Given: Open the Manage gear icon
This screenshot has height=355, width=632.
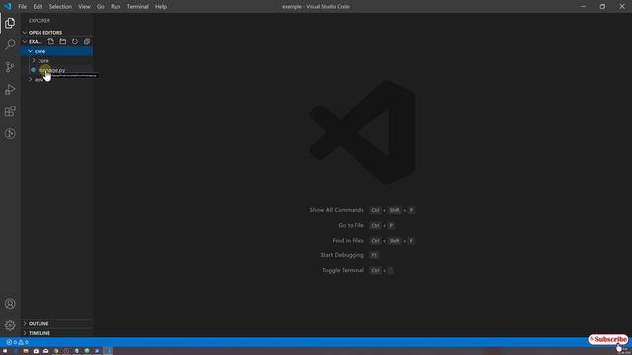Looking at the screenshot, I should coord(10,325).
